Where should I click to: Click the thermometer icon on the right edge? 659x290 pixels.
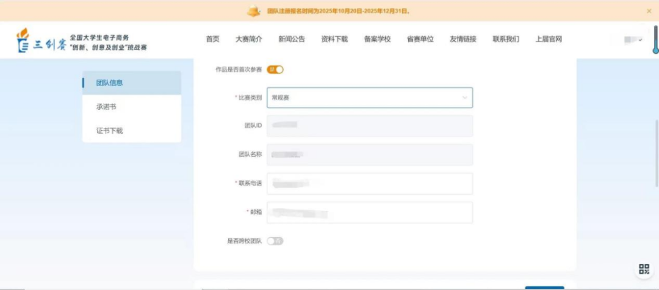click(x=655, y=40)
